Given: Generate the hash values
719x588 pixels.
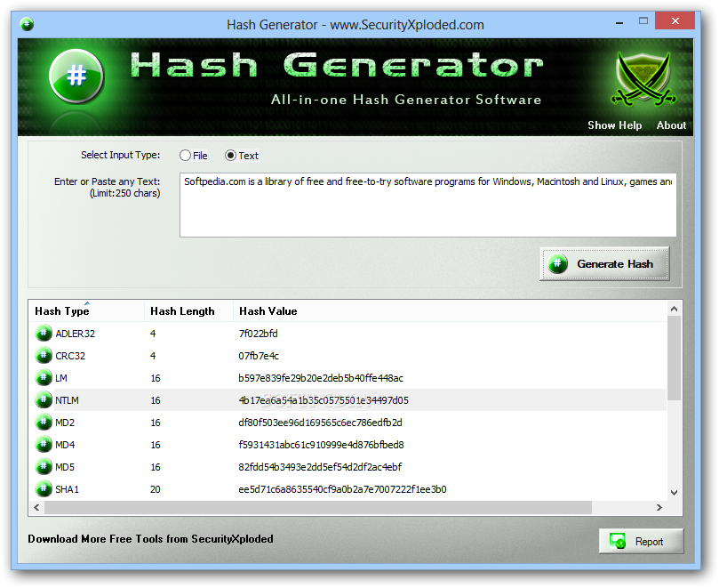Looking at the screenshot, I should pyautogui.click(x=604, y=263).
